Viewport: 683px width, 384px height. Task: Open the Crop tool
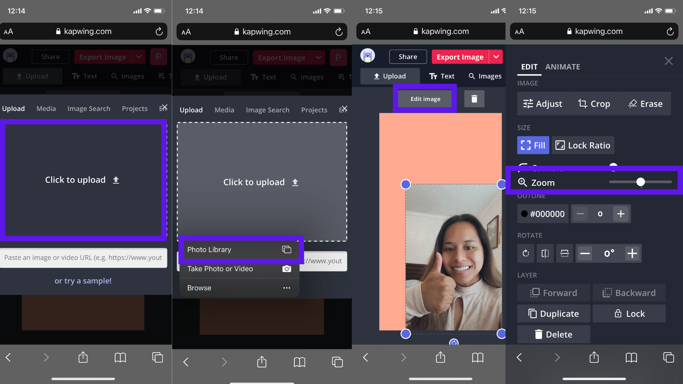click(594, 104)
